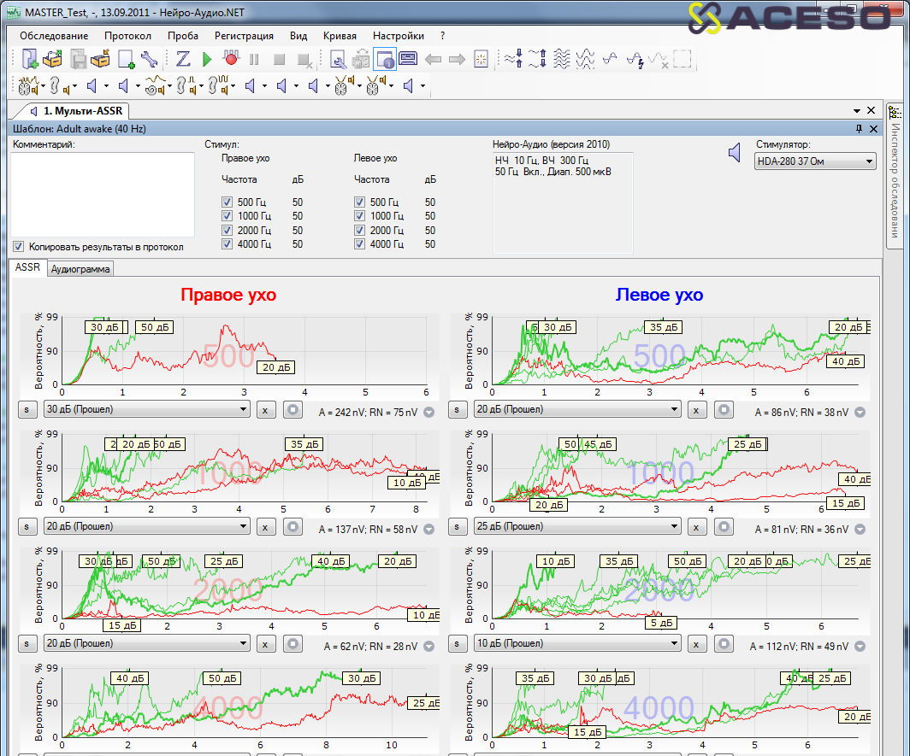This screenshot has height=756, width=910.
Task: Open the Протокол menu
Action: 127,36
